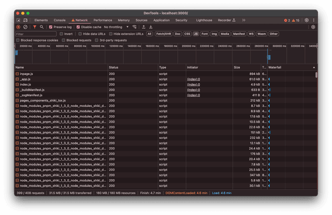Uncheck the Preserve log checkbox
This screenshot has height=215, width=332.
[51, 26]
